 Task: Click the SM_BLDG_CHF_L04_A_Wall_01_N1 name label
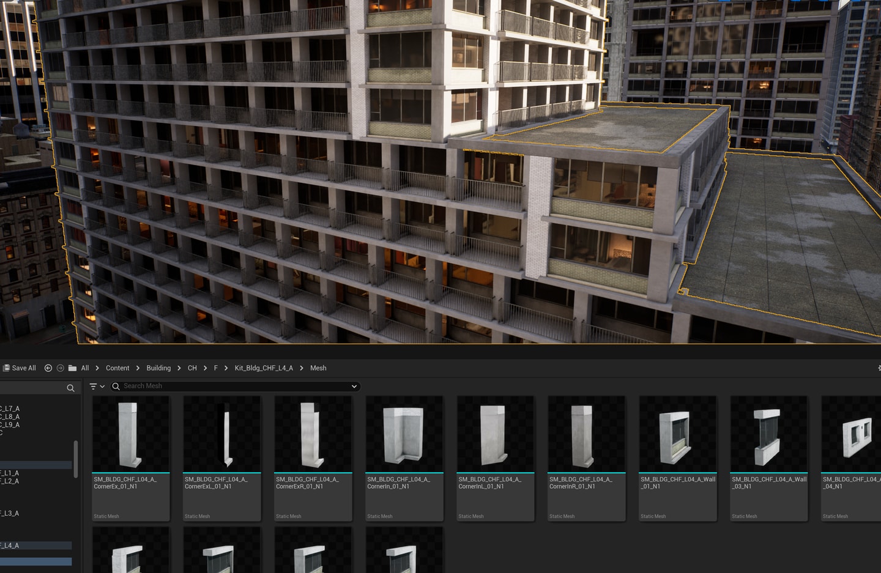[678, 483]
